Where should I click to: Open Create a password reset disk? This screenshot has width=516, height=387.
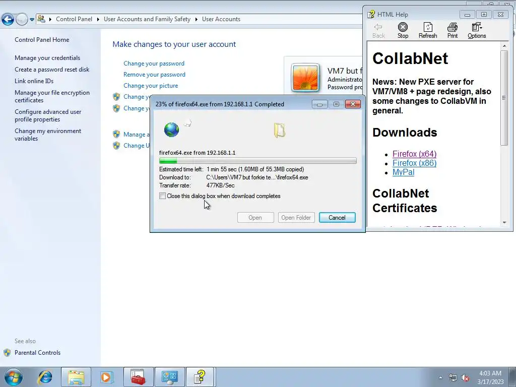click(52, 70)
